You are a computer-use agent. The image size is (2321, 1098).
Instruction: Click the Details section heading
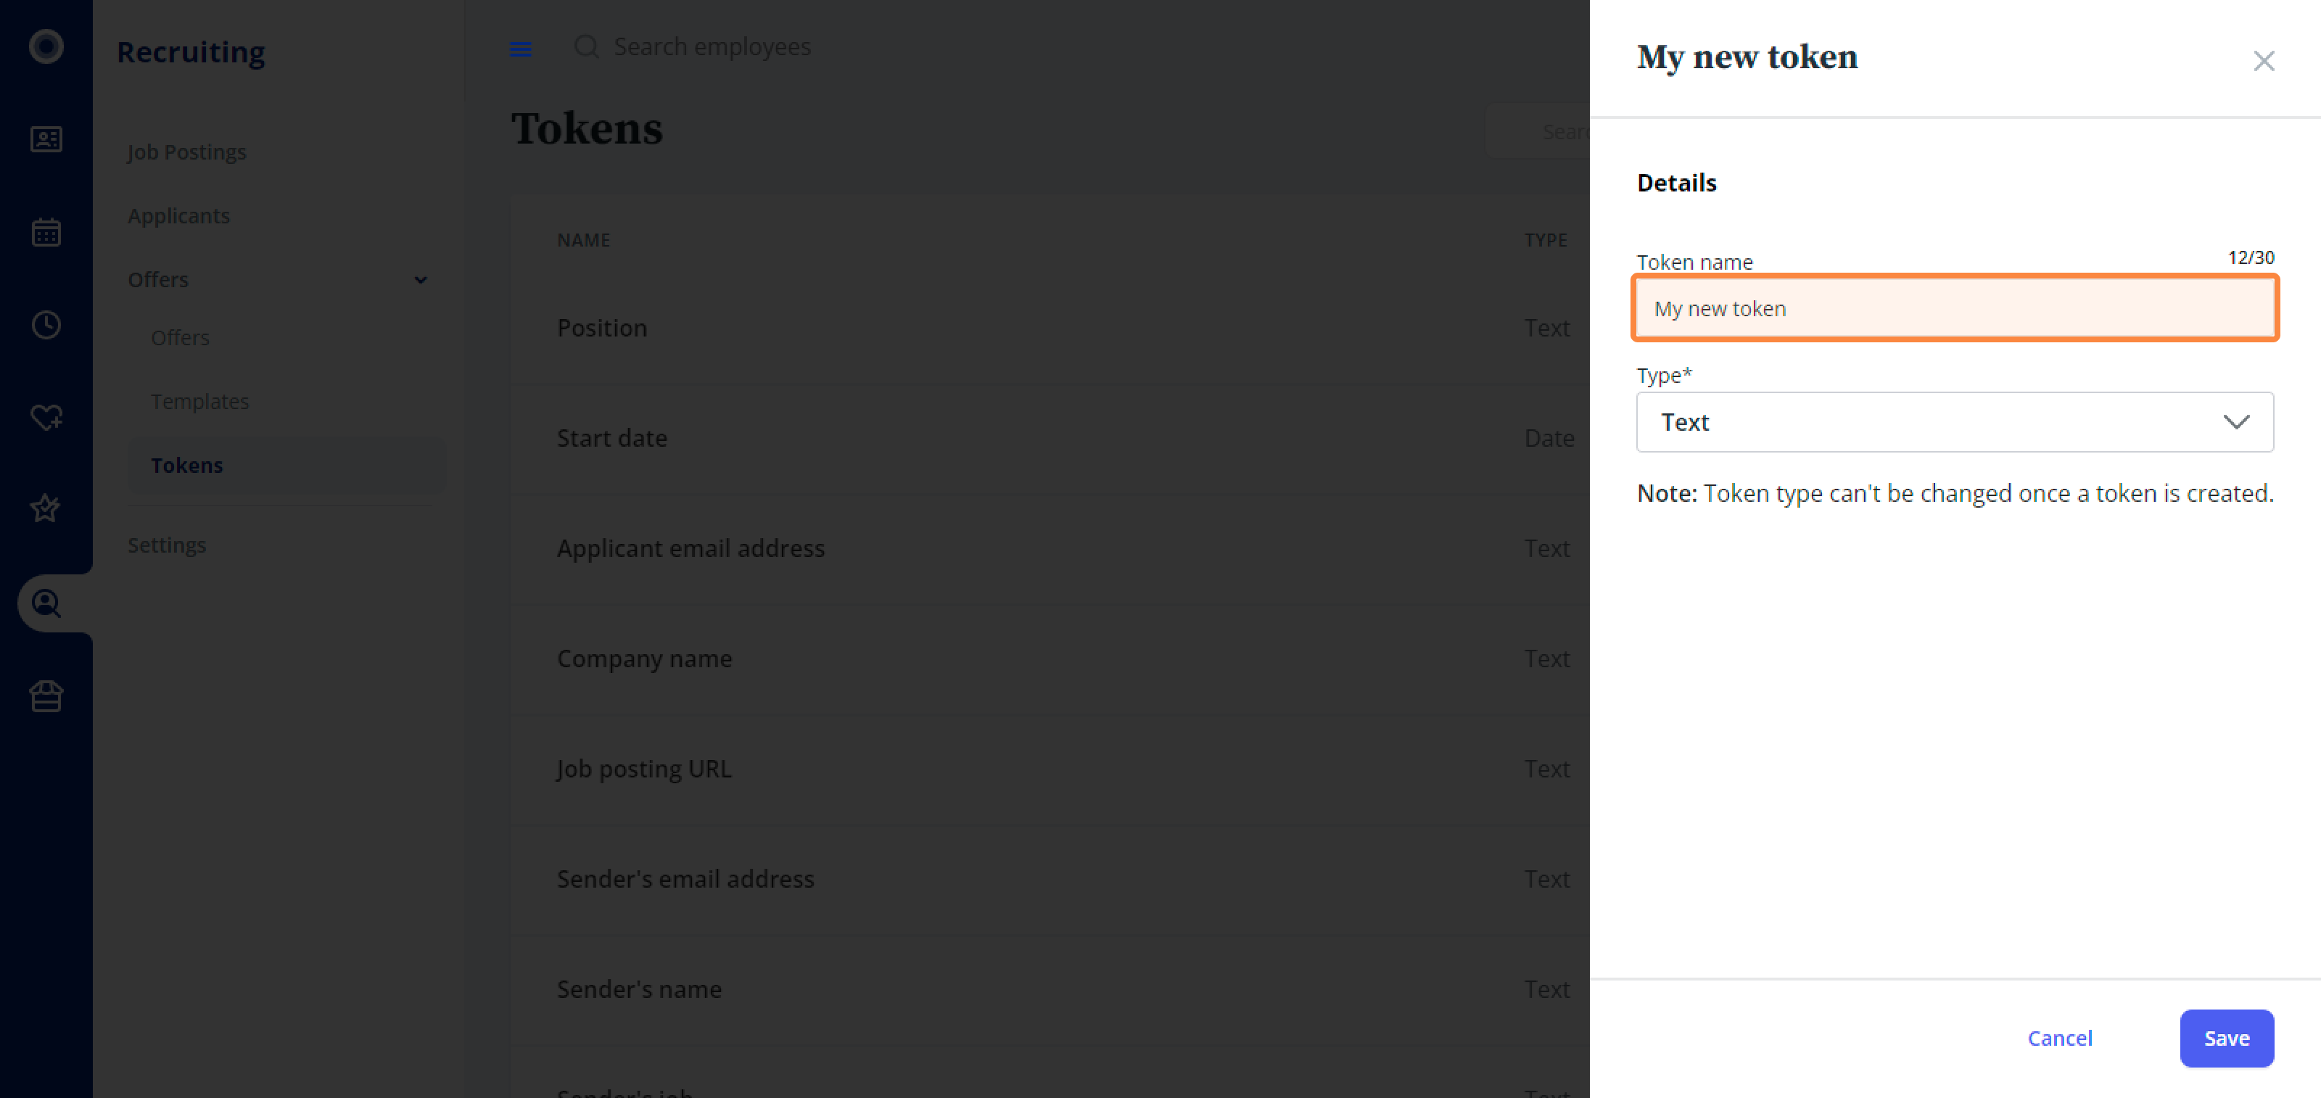[1676, 183]
